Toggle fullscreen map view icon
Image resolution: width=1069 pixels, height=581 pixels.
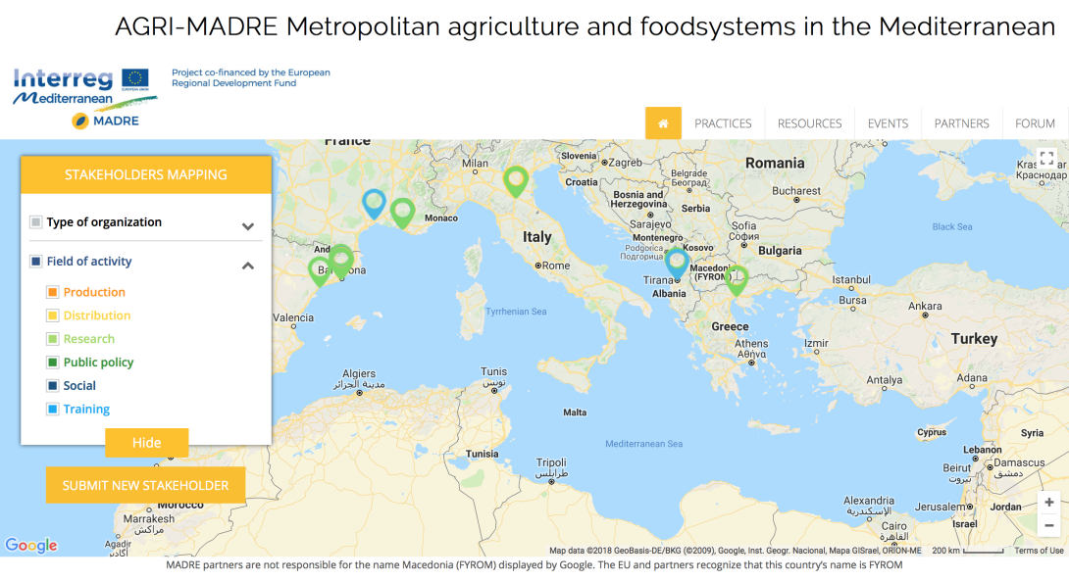(x=1047, y=159)
